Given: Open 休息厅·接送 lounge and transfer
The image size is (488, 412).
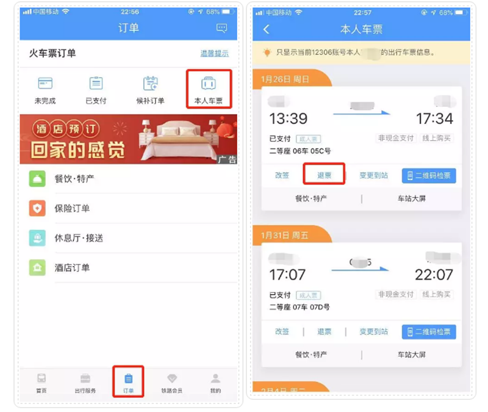Looking at the screenshot, I should [x=129, y=238].
